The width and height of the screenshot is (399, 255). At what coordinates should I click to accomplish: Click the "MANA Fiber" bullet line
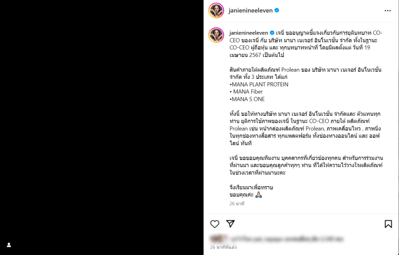(246, 92)
